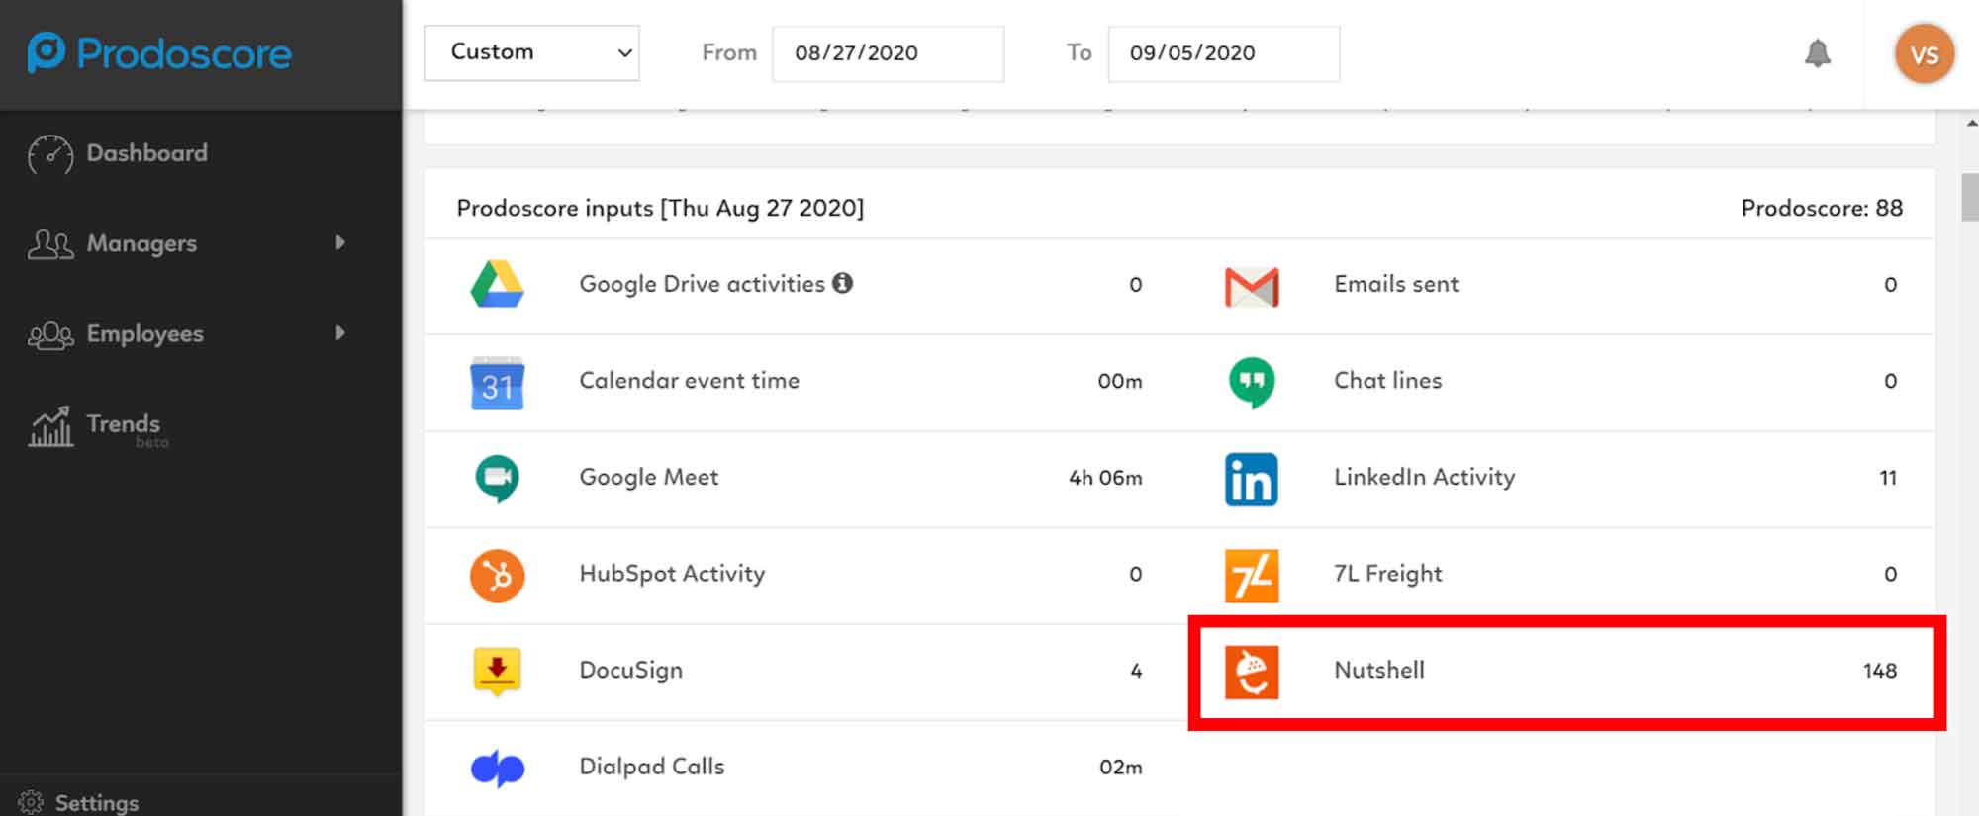This screenshot has height=816, width=1979.
Task: Click 'DocuSign' label
Action: pyautogui.click(x=630, y=670)
